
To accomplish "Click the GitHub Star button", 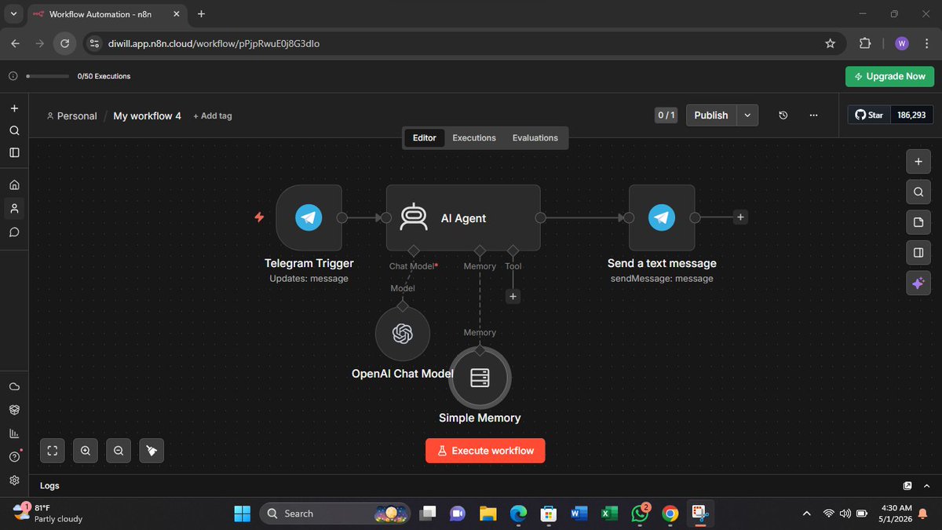I will [x=869, y=115].
